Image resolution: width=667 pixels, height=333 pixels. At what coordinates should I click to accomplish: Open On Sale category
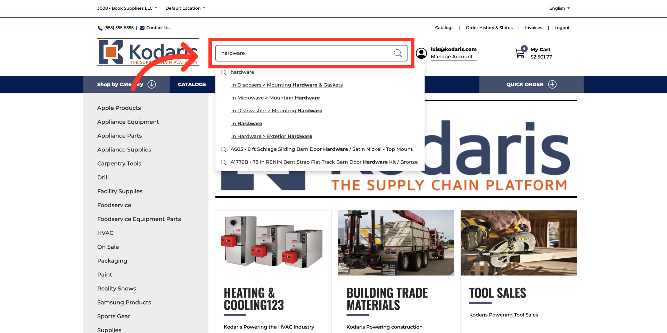[108, 247]
